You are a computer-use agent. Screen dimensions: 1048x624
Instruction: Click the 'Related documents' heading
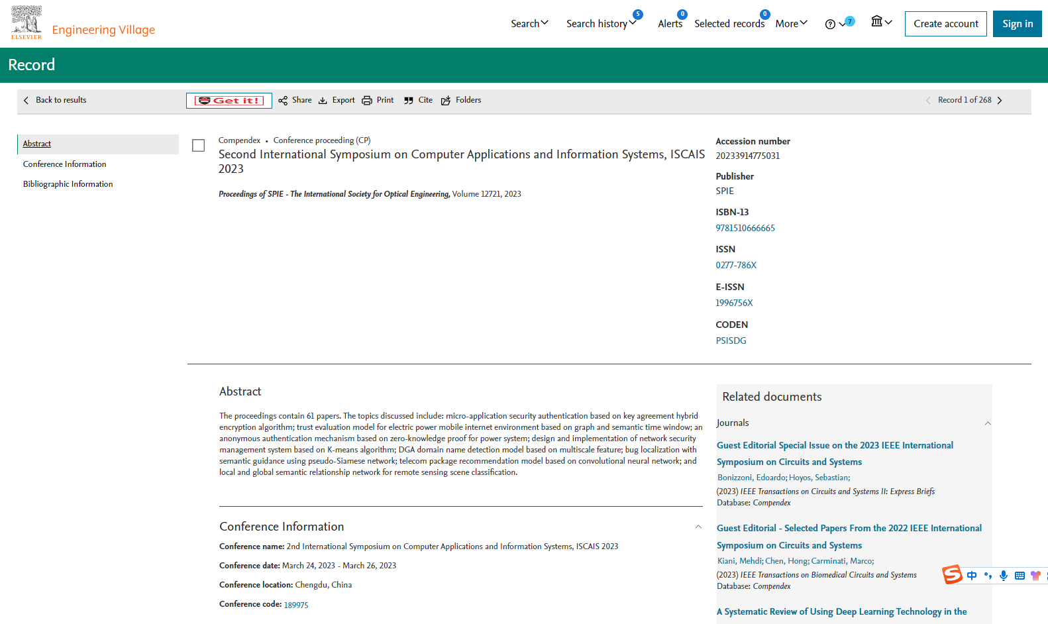click(772, 397)
